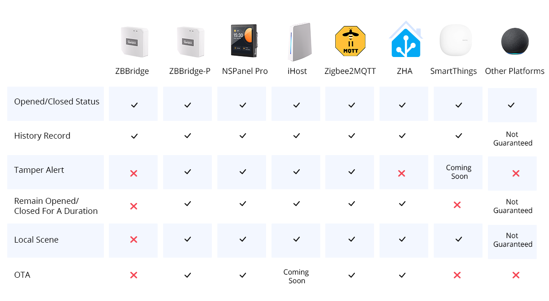Screen dimensions: 549x301
Task: Click Zigbee2MQTT History Record checkmark
Action: click(x=351, y=135)
